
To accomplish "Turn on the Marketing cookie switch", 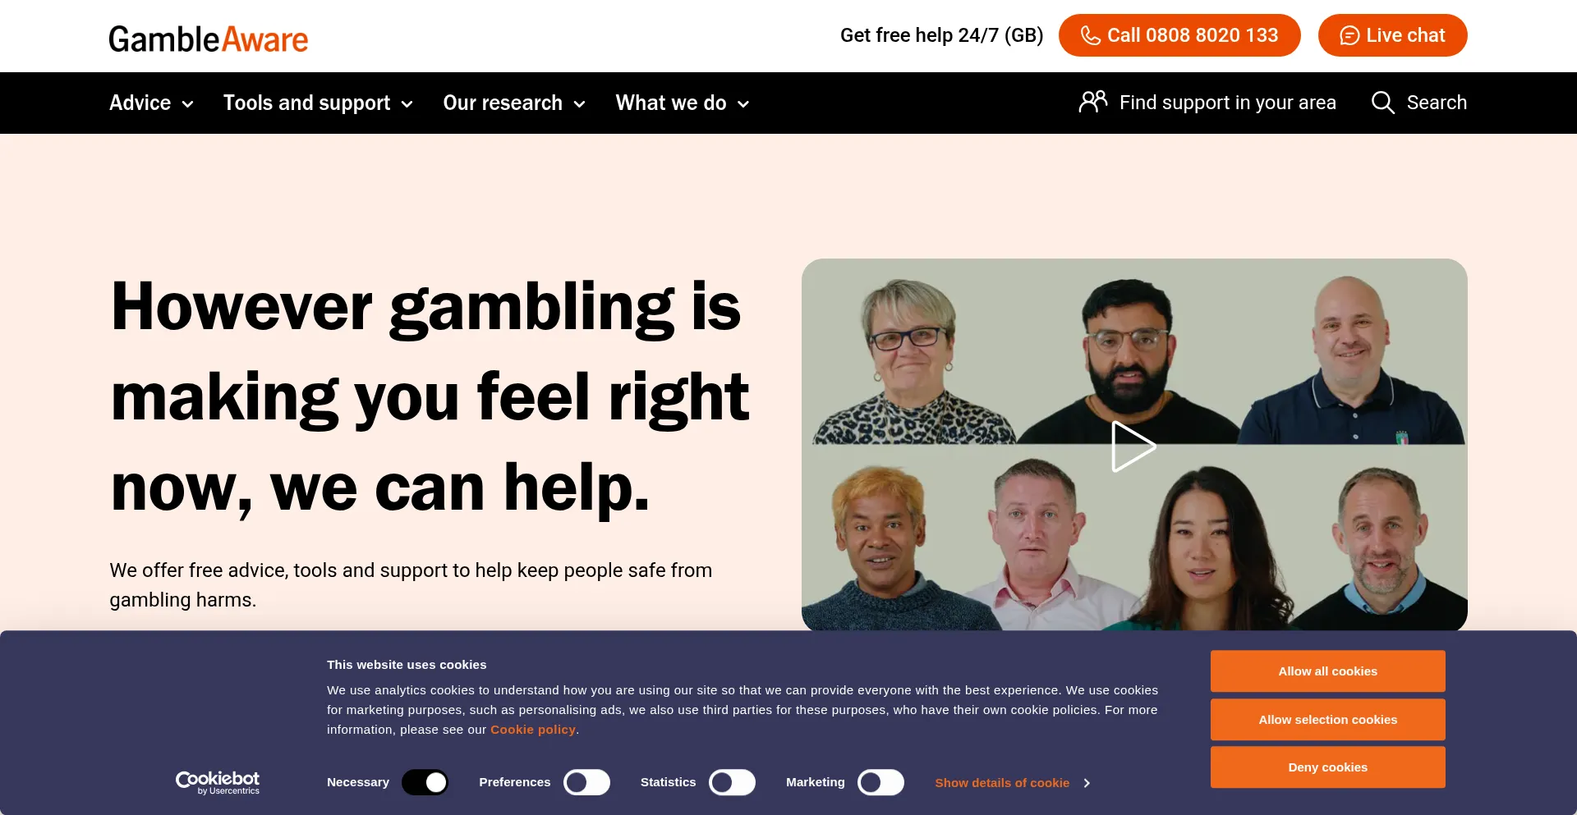I will point(880,782).
